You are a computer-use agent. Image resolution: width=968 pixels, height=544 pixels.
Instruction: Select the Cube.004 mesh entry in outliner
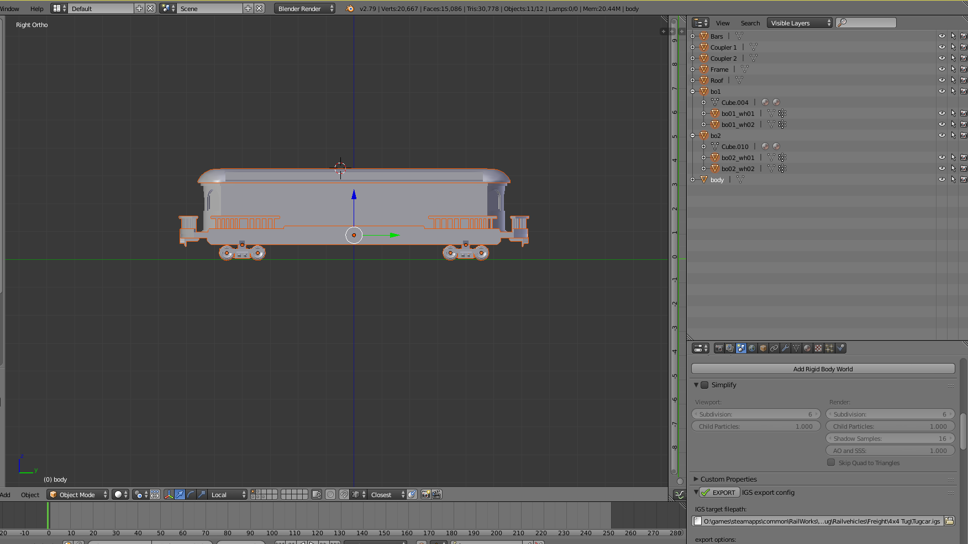coord(734,102)
